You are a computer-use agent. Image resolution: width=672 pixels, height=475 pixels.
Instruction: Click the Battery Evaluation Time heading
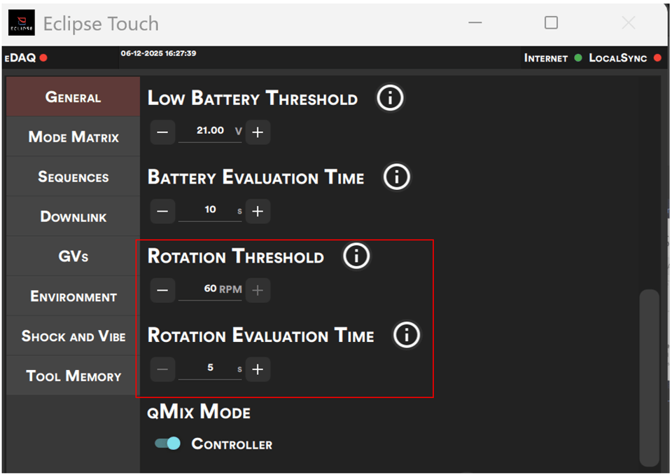point(256,177)
